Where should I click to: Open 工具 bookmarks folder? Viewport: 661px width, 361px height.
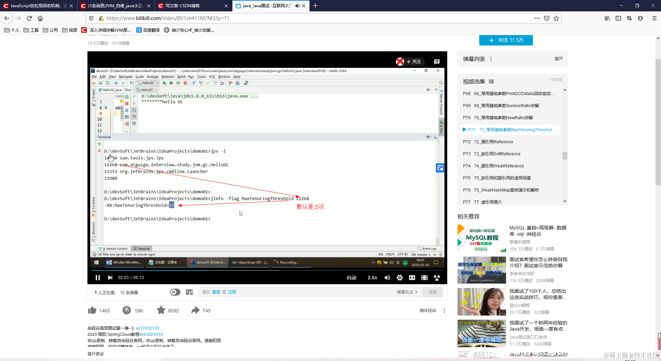31,30
